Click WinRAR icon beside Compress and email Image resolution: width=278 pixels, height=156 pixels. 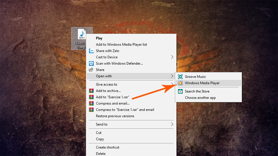pyautogui.click(x=91, y=103)
